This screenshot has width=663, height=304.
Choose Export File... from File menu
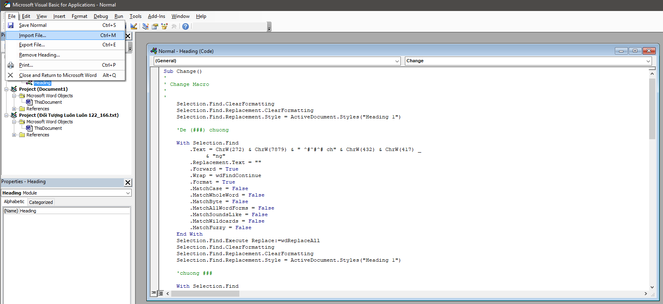tap(65, 45)
